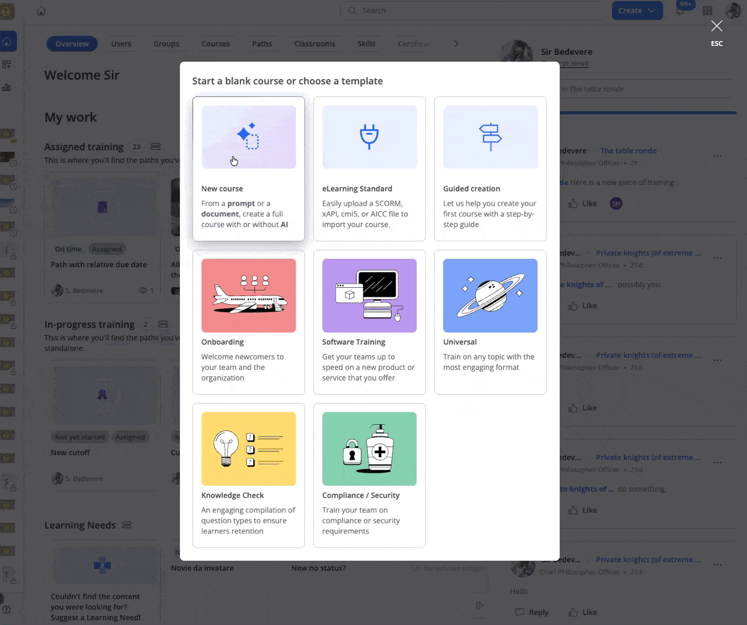Image resolution: width=747 pixels, height=625 pixels.
Task: Open the user avatar in the top right
Action: click(733, 11)
